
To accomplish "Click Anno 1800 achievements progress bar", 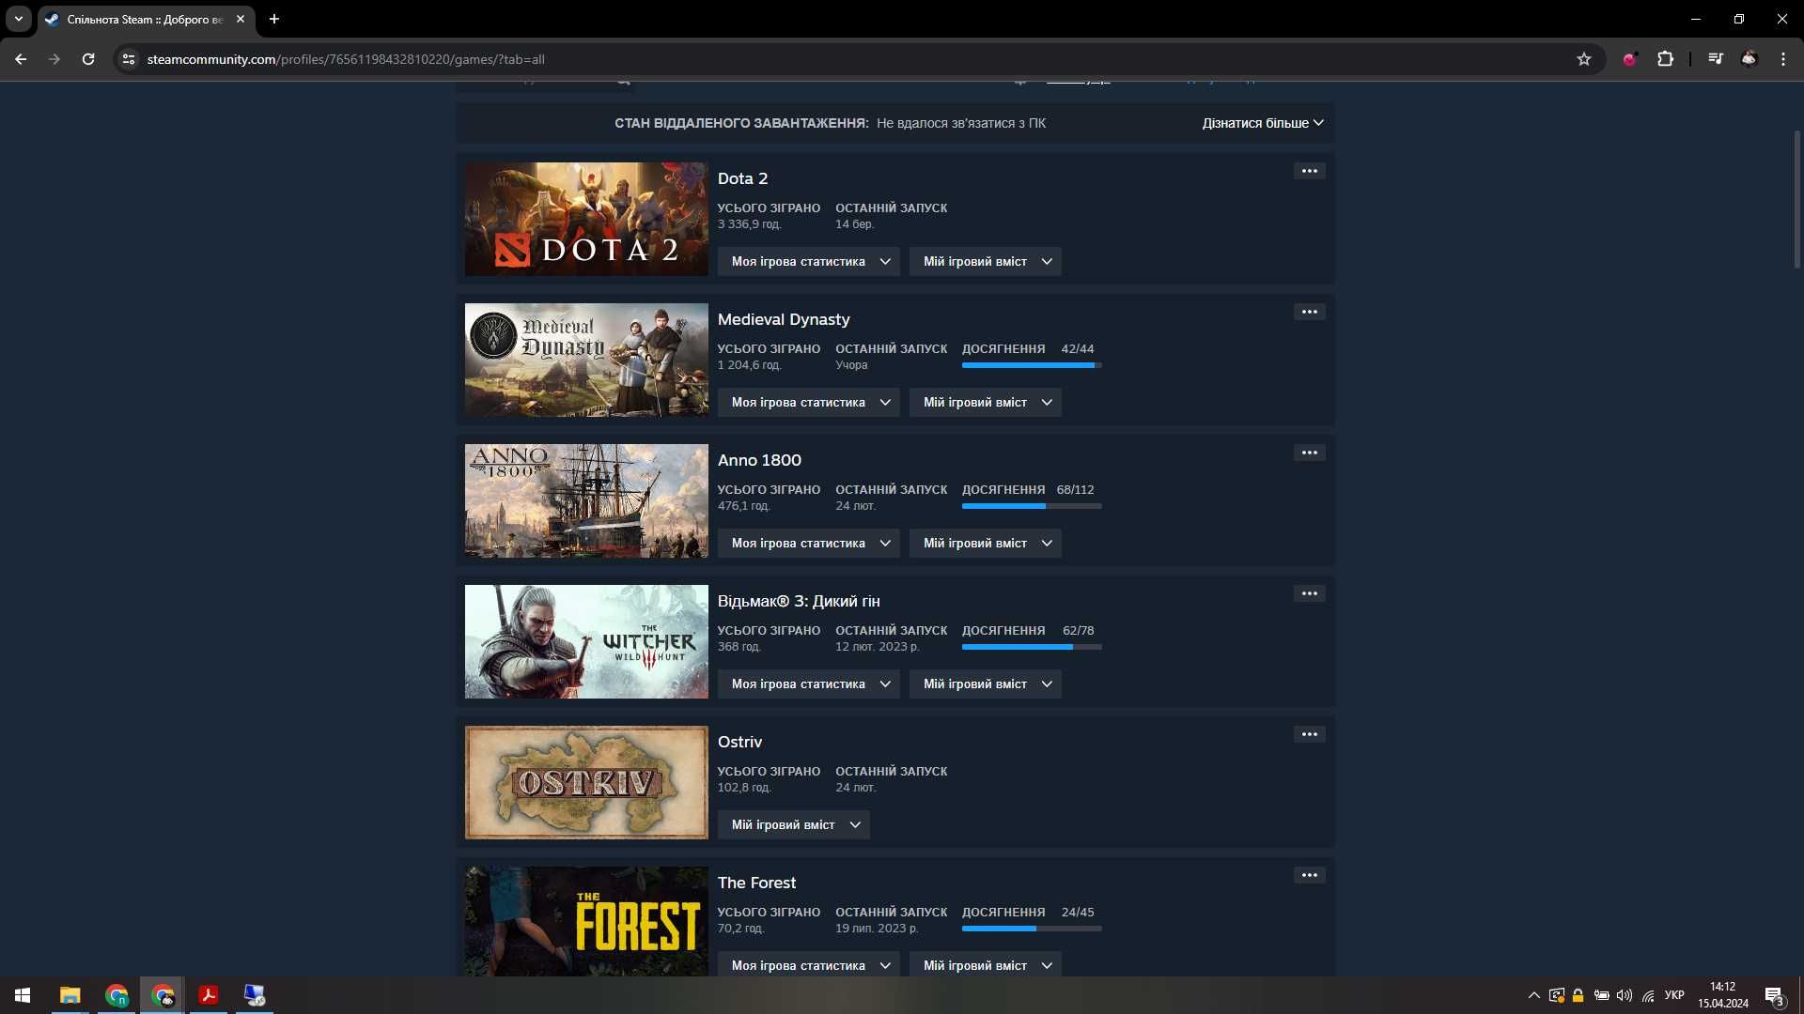I will 1032,506.
